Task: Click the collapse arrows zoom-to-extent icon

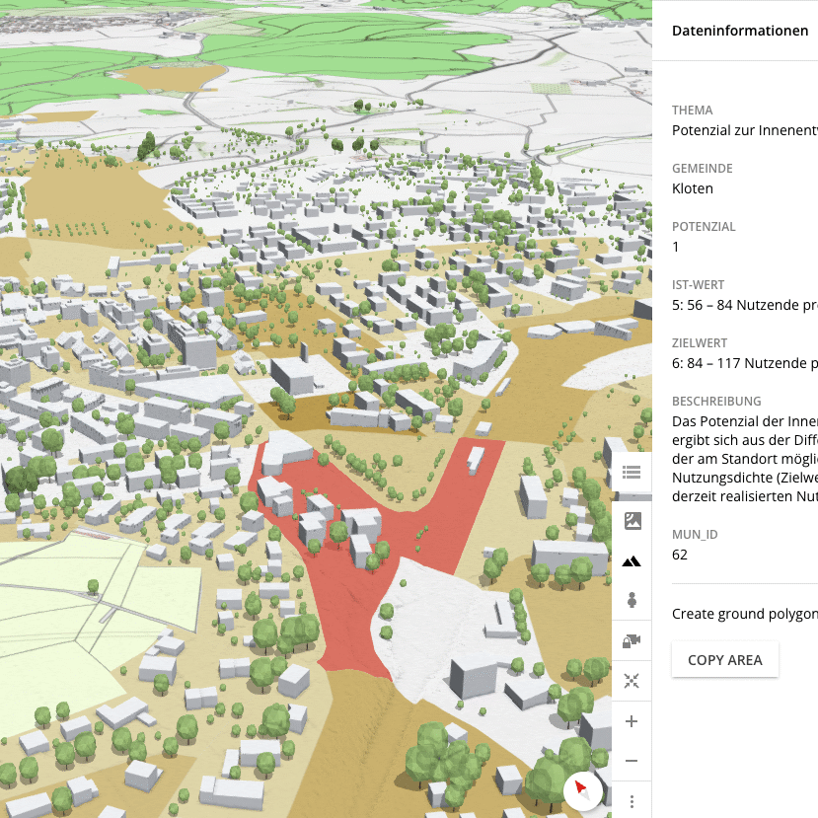Action: [632, 681]
